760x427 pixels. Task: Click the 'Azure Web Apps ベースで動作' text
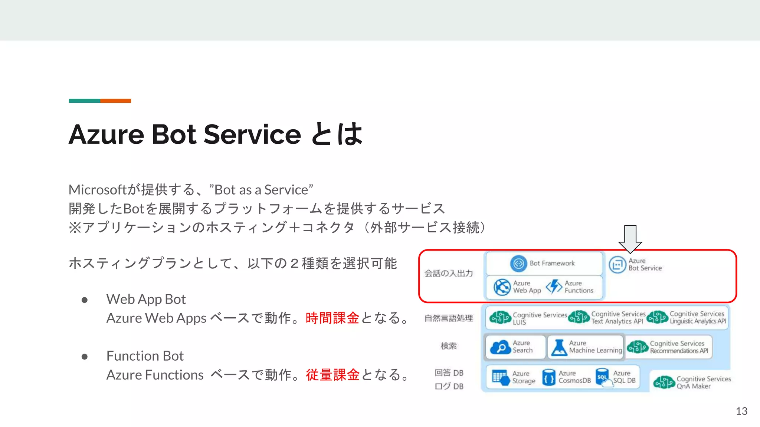198,318
